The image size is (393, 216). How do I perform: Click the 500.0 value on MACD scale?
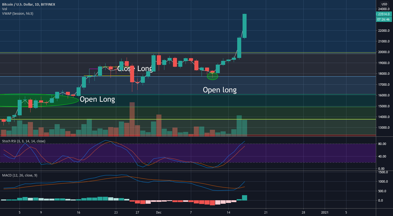tap(382, 191)
